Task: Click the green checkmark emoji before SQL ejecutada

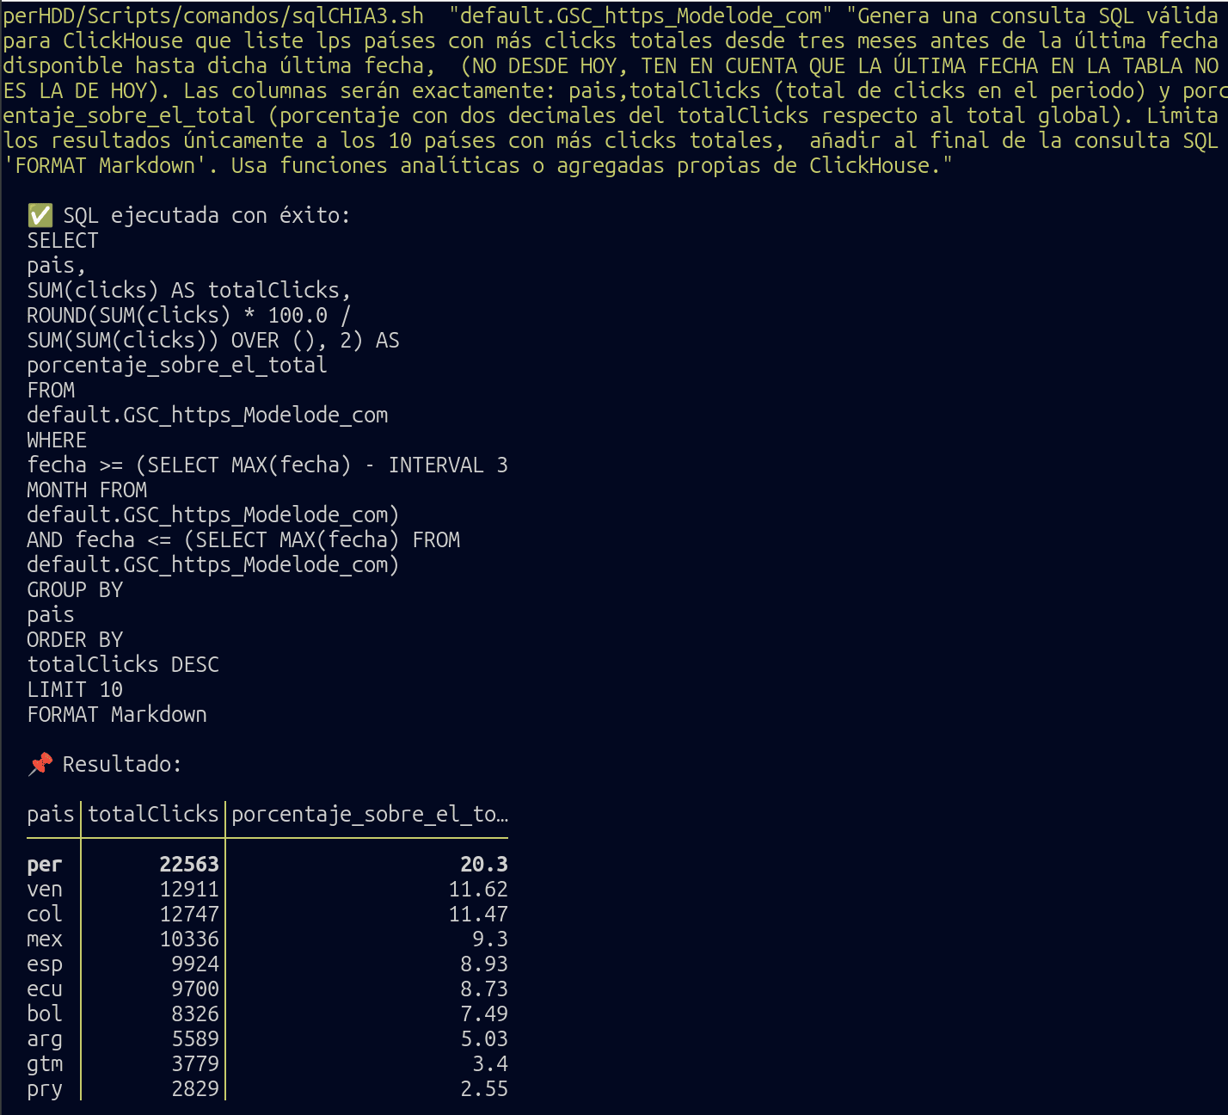Action: 40,216
